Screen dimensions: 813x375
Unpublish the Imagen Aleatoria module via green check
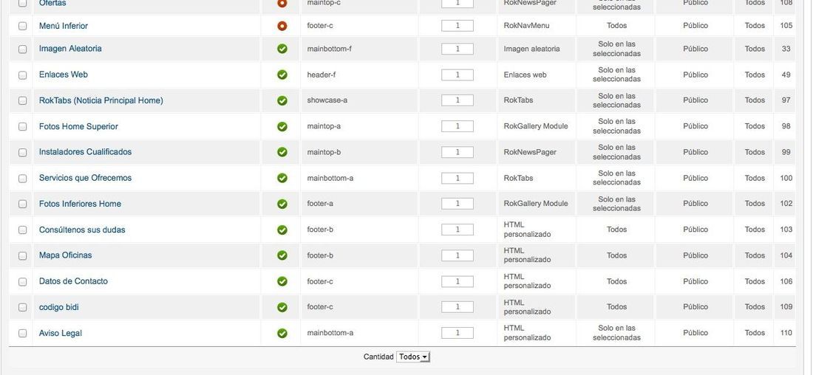(282, 49)
